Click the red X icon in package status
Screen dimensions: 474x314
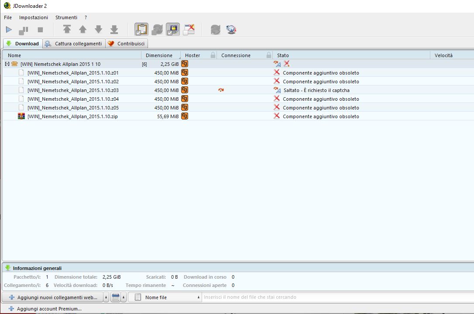[x=287, y=63]
